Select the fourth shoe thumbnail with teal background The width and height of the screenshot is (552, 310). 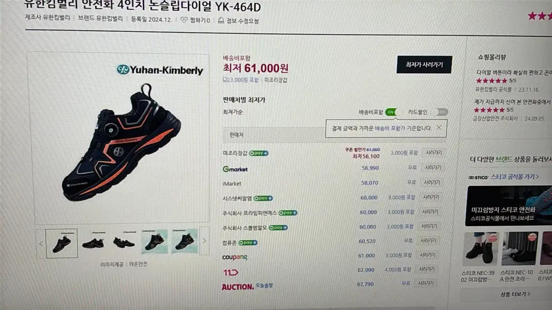(154, 241)
